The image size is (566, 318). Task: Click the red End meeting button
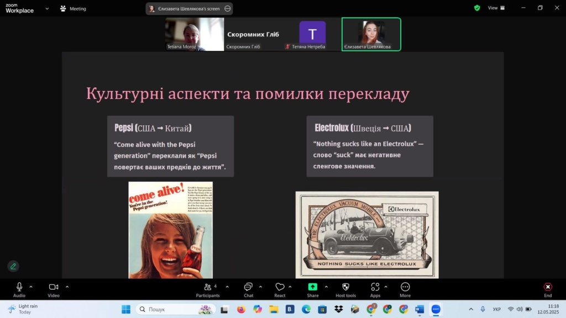point(548,289)
